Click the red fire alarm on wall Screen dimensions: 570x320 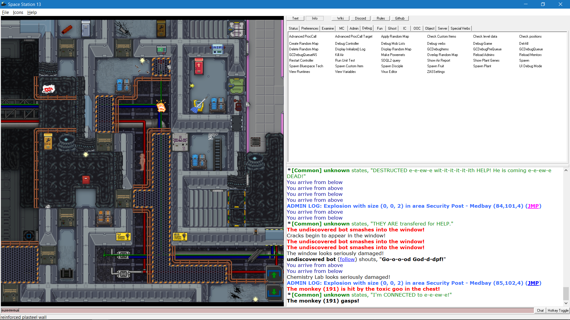(86, 179)
